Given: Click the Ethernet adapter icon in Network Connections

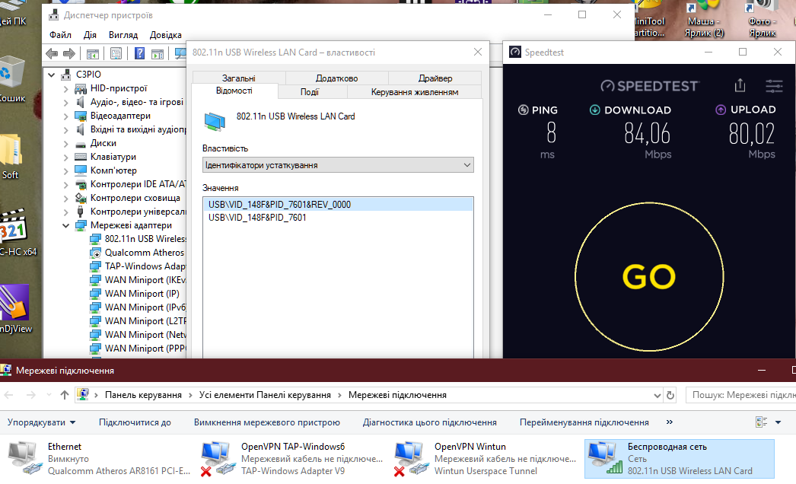Looking at the screenshot, I should 24,457.
